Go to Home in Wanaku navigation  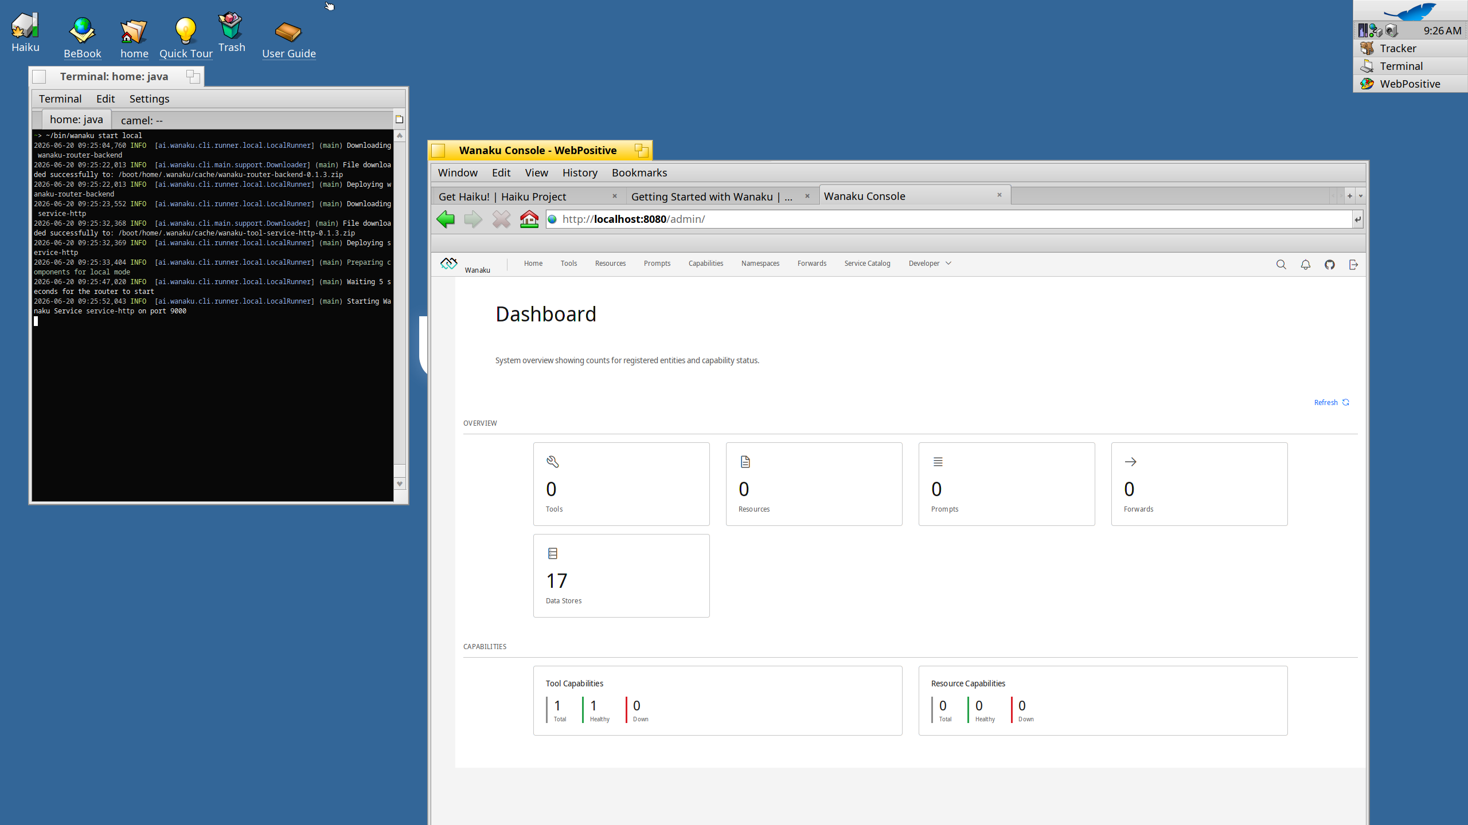pos(533,264)
